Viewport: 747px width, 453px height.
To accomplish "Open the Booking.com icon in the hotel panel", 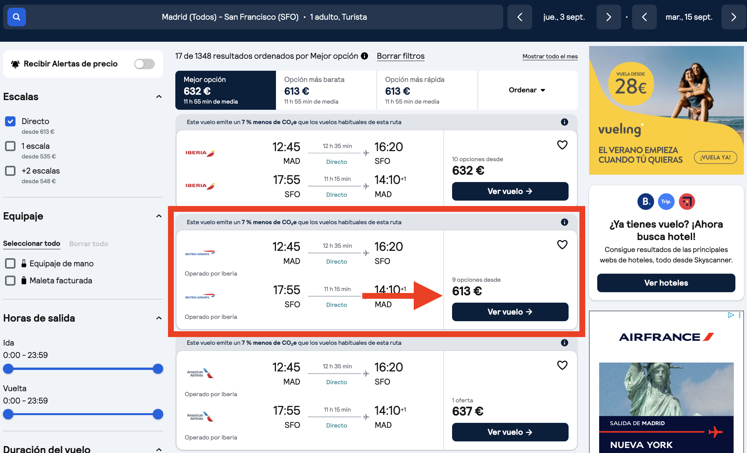I will [645, 201].
